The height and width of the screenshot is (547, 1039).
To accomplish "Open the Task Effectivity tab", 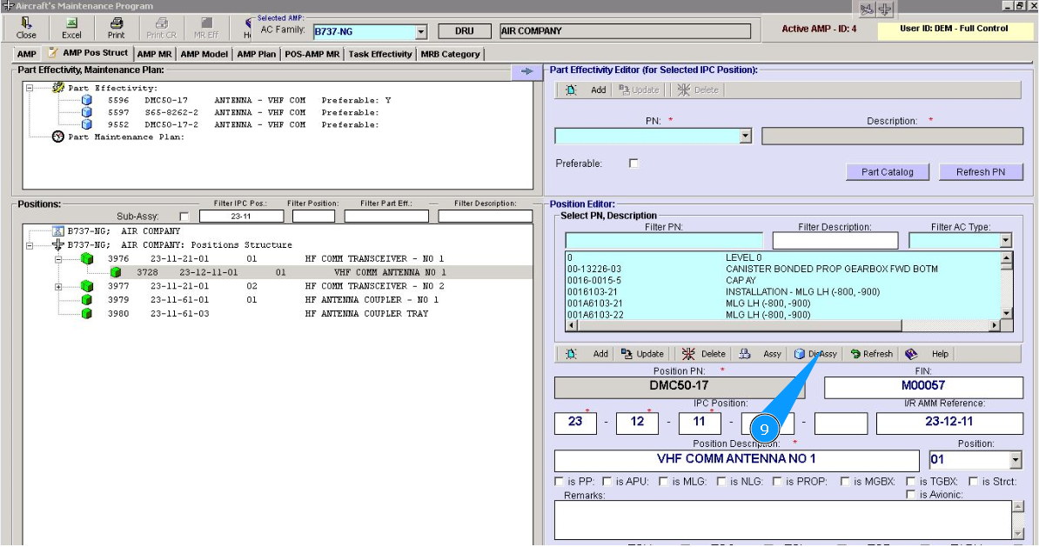I will point(380,54).
